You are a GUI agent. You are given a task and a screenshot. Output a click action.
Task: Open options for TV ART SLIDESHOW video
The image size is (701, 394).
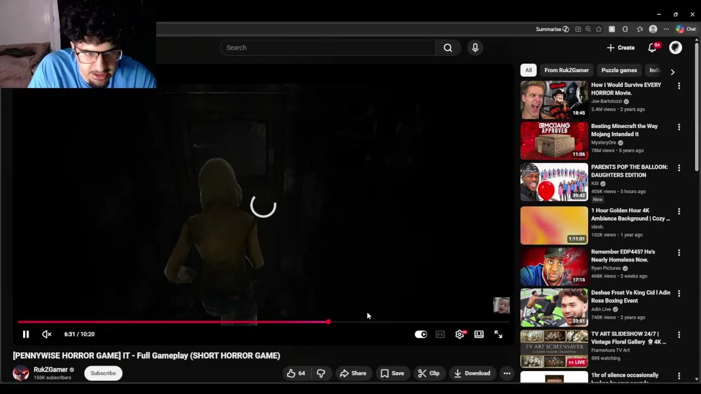point(679,334)
